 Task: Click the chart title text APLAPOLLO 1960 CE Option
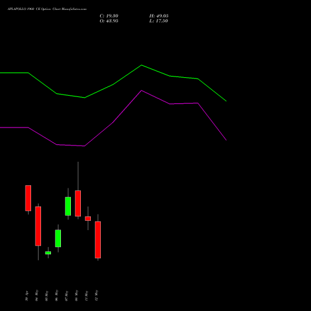[x=29, y=9]
